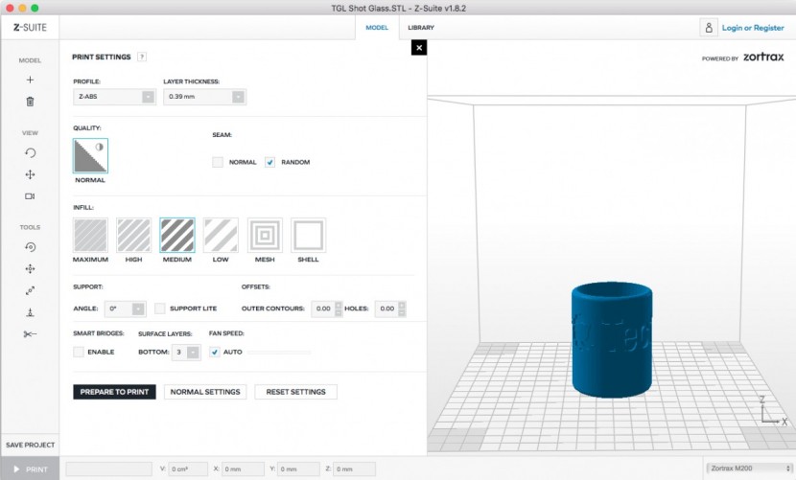
Task: Click the Z-SUITE logo
Action: tap(30, 28)
